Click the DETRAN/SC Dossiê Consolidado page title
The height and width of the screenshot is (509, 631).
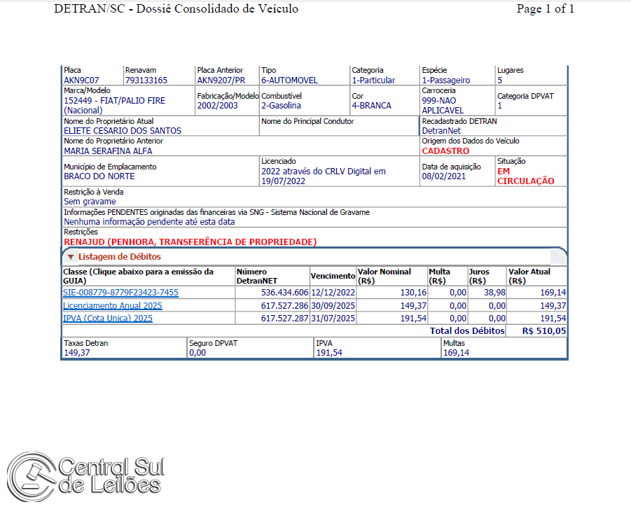pyautogui.click(x=176, y=8)
